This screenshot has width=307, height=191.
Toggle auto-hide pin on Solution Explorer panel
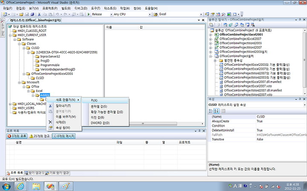pos(300,20)
